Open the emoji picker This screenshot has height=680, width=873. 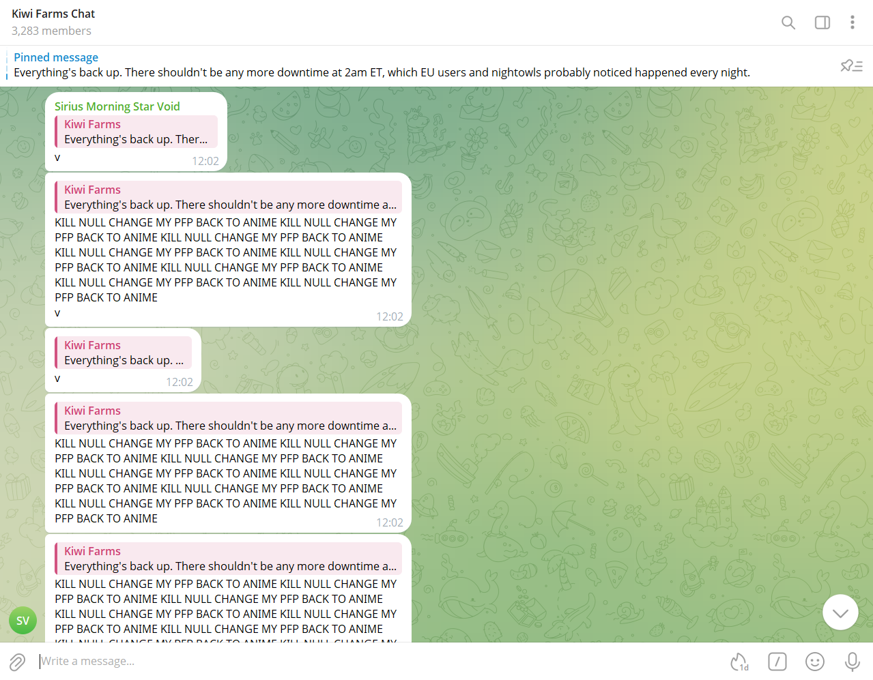814,662
